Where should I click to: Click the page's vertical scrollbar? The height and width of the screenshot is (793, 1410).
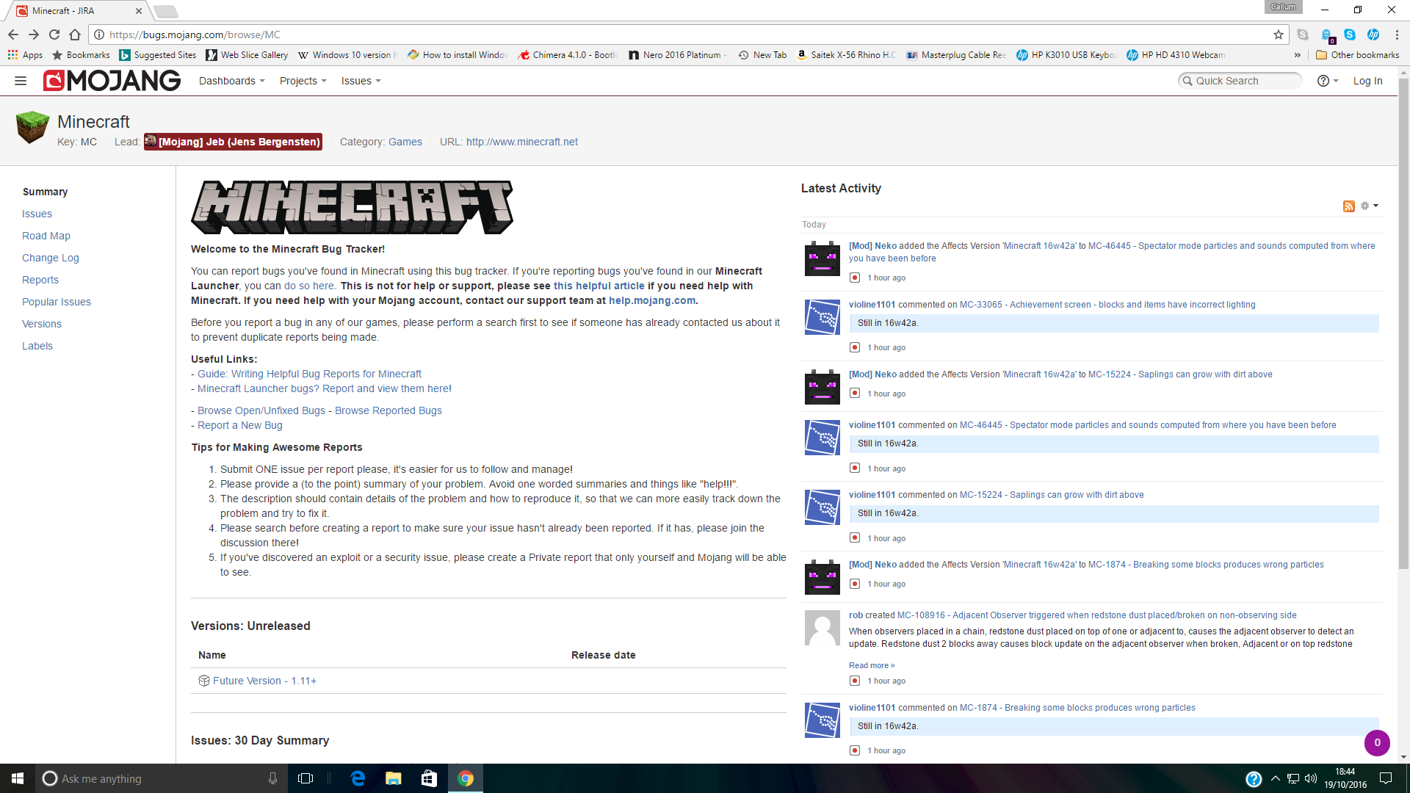pyautogui.click(x=1403, y=323)
